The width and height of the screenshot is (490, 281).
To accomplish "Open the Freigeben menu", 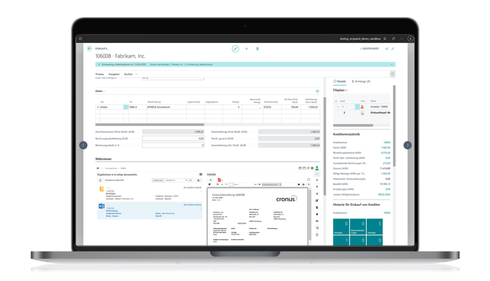I will 114,74.
